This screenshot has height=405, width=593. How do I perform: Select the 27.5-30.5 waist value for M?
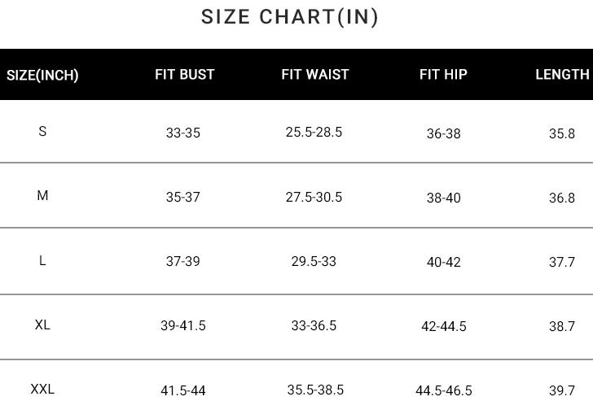pos(314,198)
